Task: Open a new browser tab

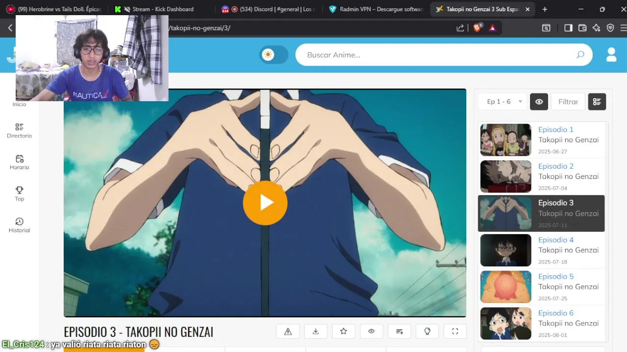Action: [x=545, y=9]
